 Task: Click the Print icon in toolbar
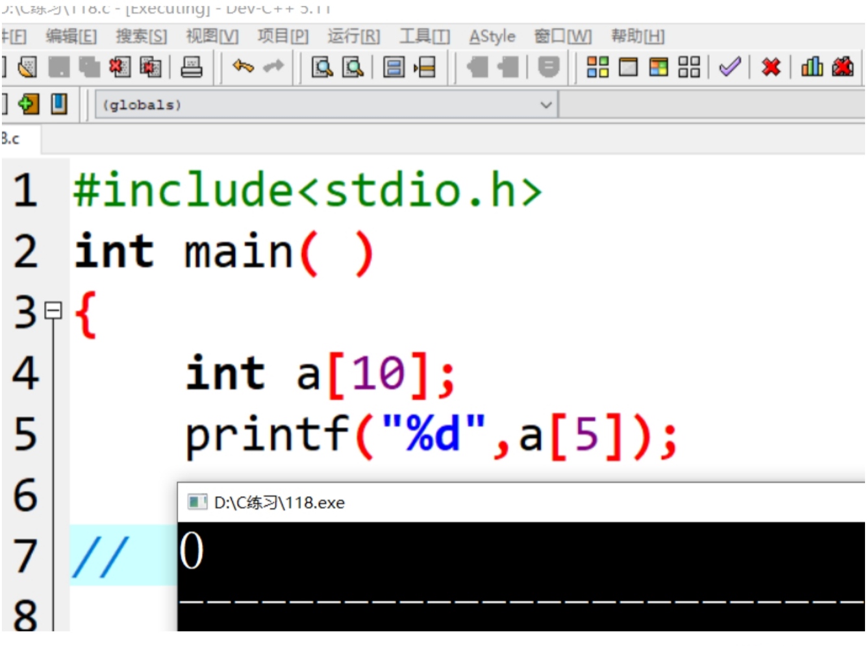point(191,67)
